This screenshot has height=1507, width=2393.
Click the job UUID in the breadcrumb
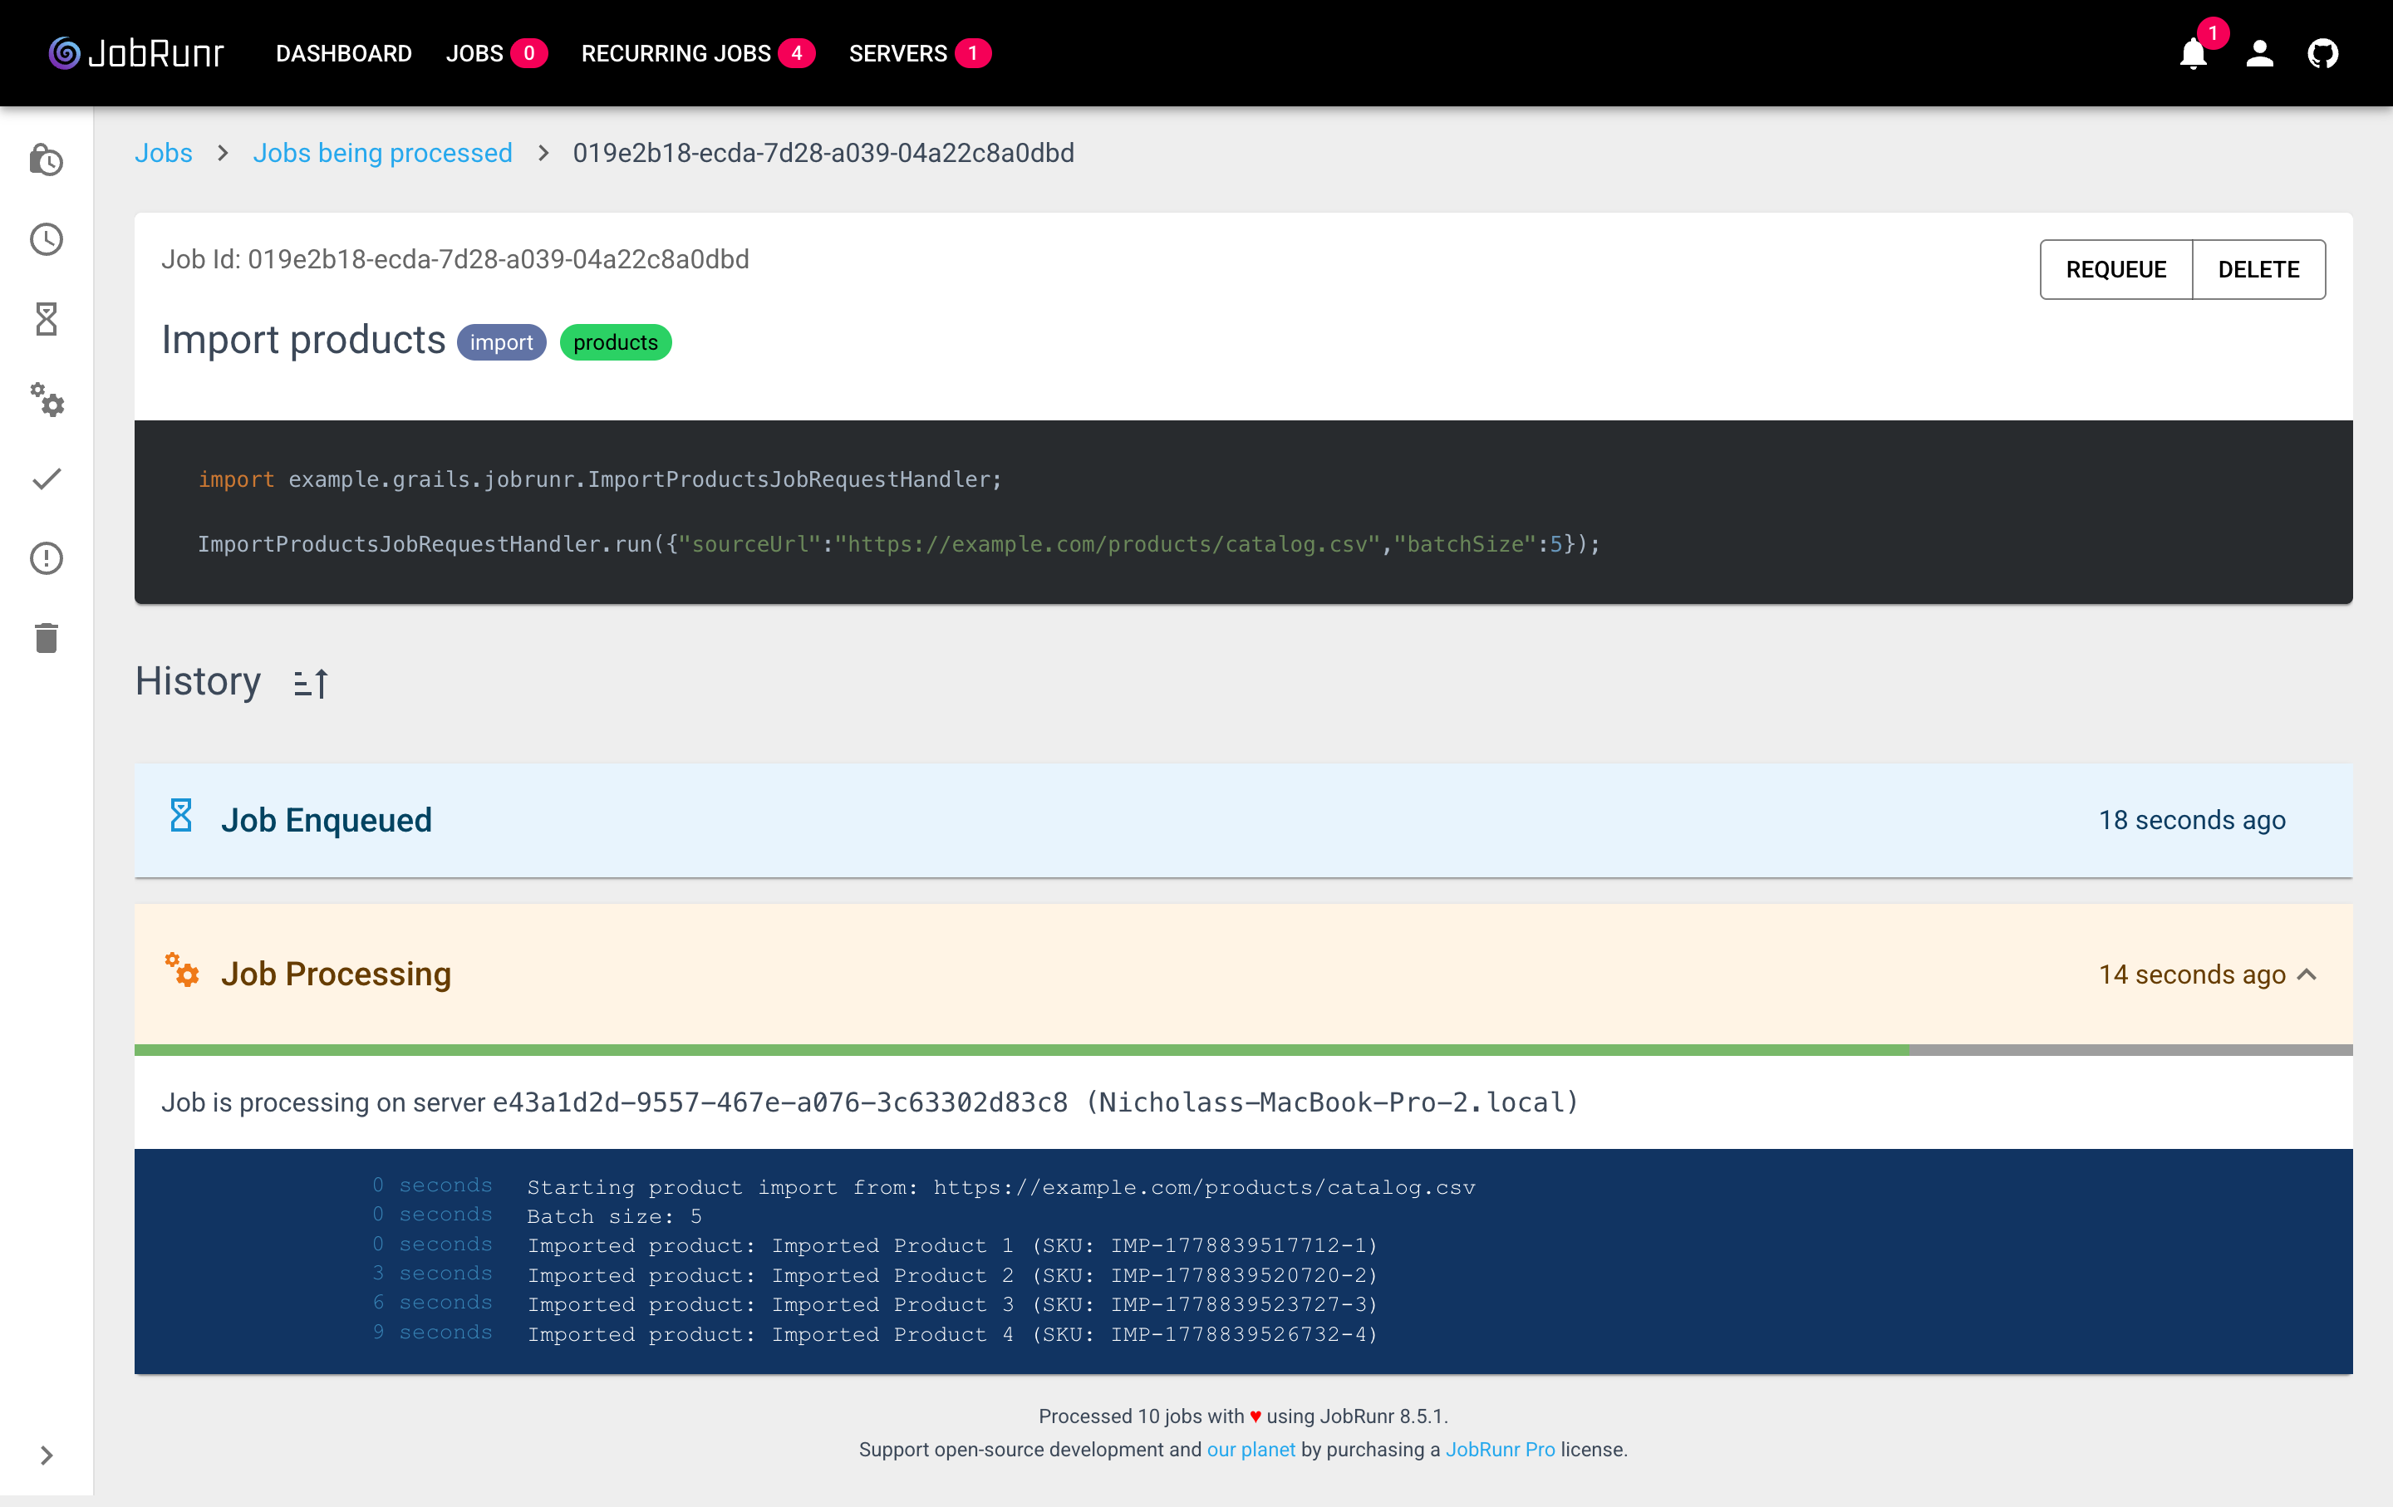pos(823,153)
